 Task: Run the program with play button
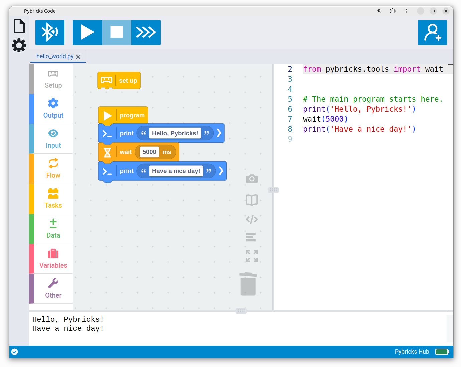pyautogui.click(x=87, y=32)
